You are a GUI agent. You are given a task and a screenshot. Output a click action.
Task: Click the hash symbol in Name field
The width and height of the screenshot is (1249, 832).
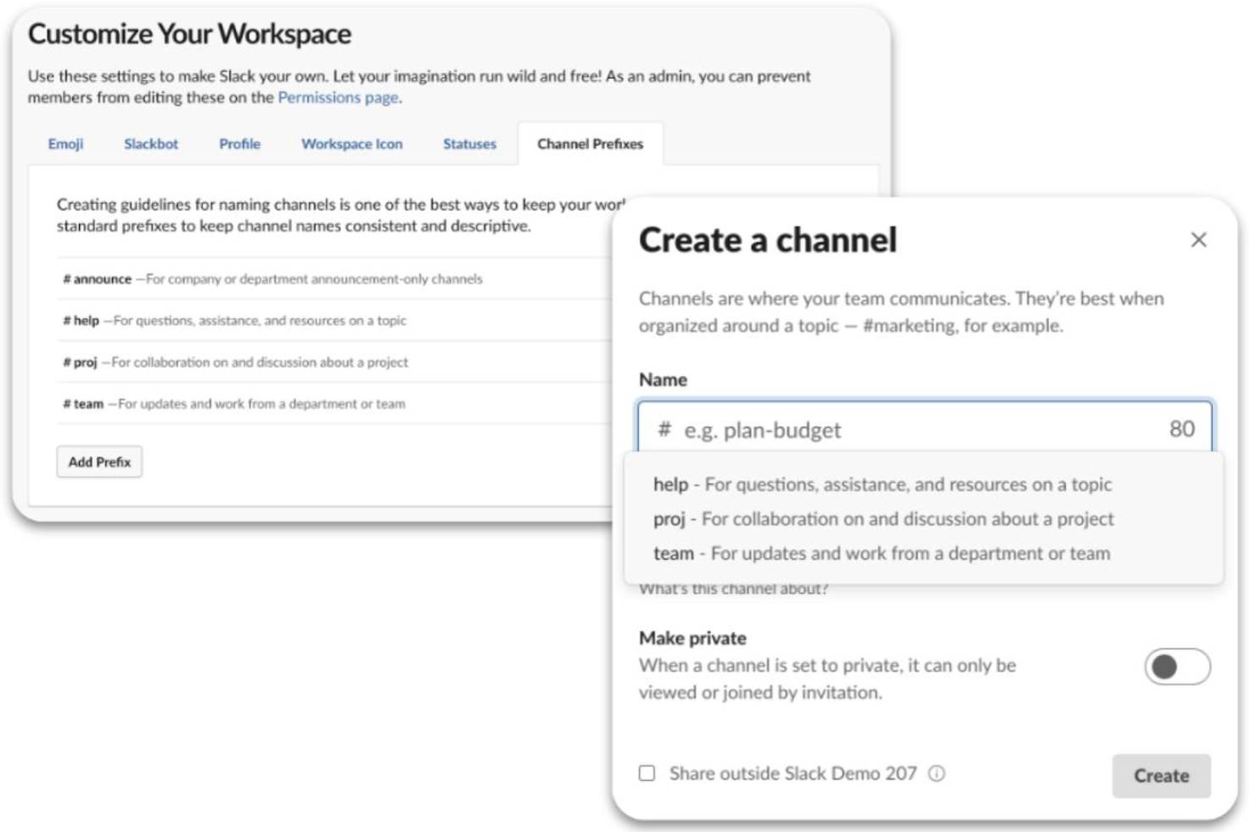pos(666,430)
